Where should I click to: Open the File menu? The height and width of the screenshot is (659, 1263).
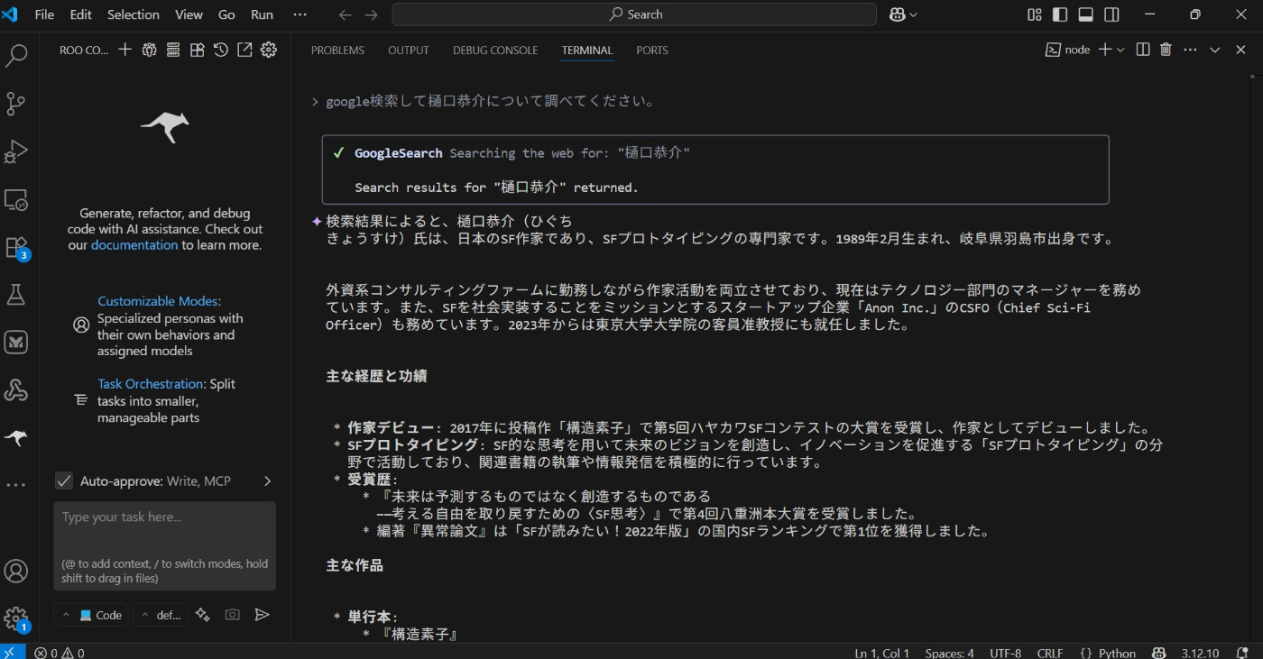(x=44, y=14)
